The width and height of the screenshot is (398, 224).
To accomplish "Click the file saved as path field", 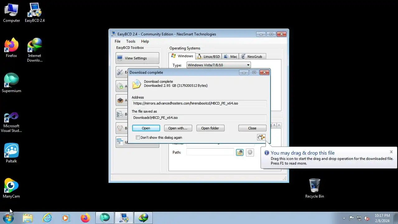I will tap(199, 118).
